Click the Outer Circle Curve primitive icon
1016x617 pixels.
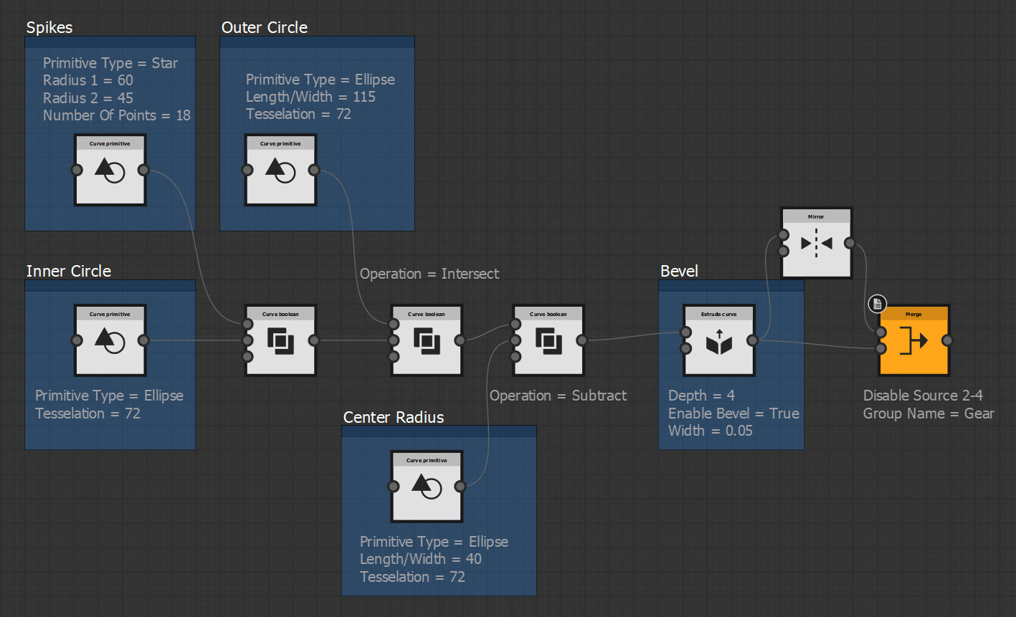coord(280,170)
